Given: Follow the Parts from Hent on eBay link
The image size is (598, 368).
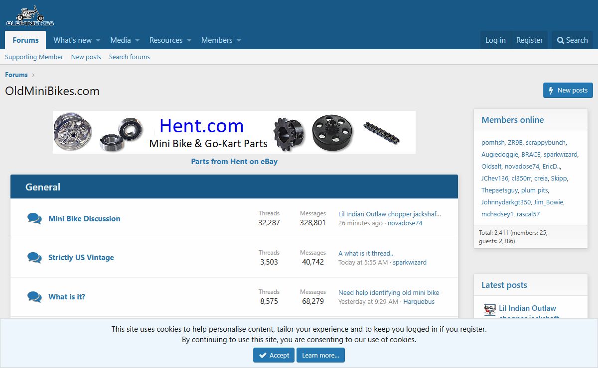Looking at the screenshot, I should pyautogui.click(x=234, y=162).
